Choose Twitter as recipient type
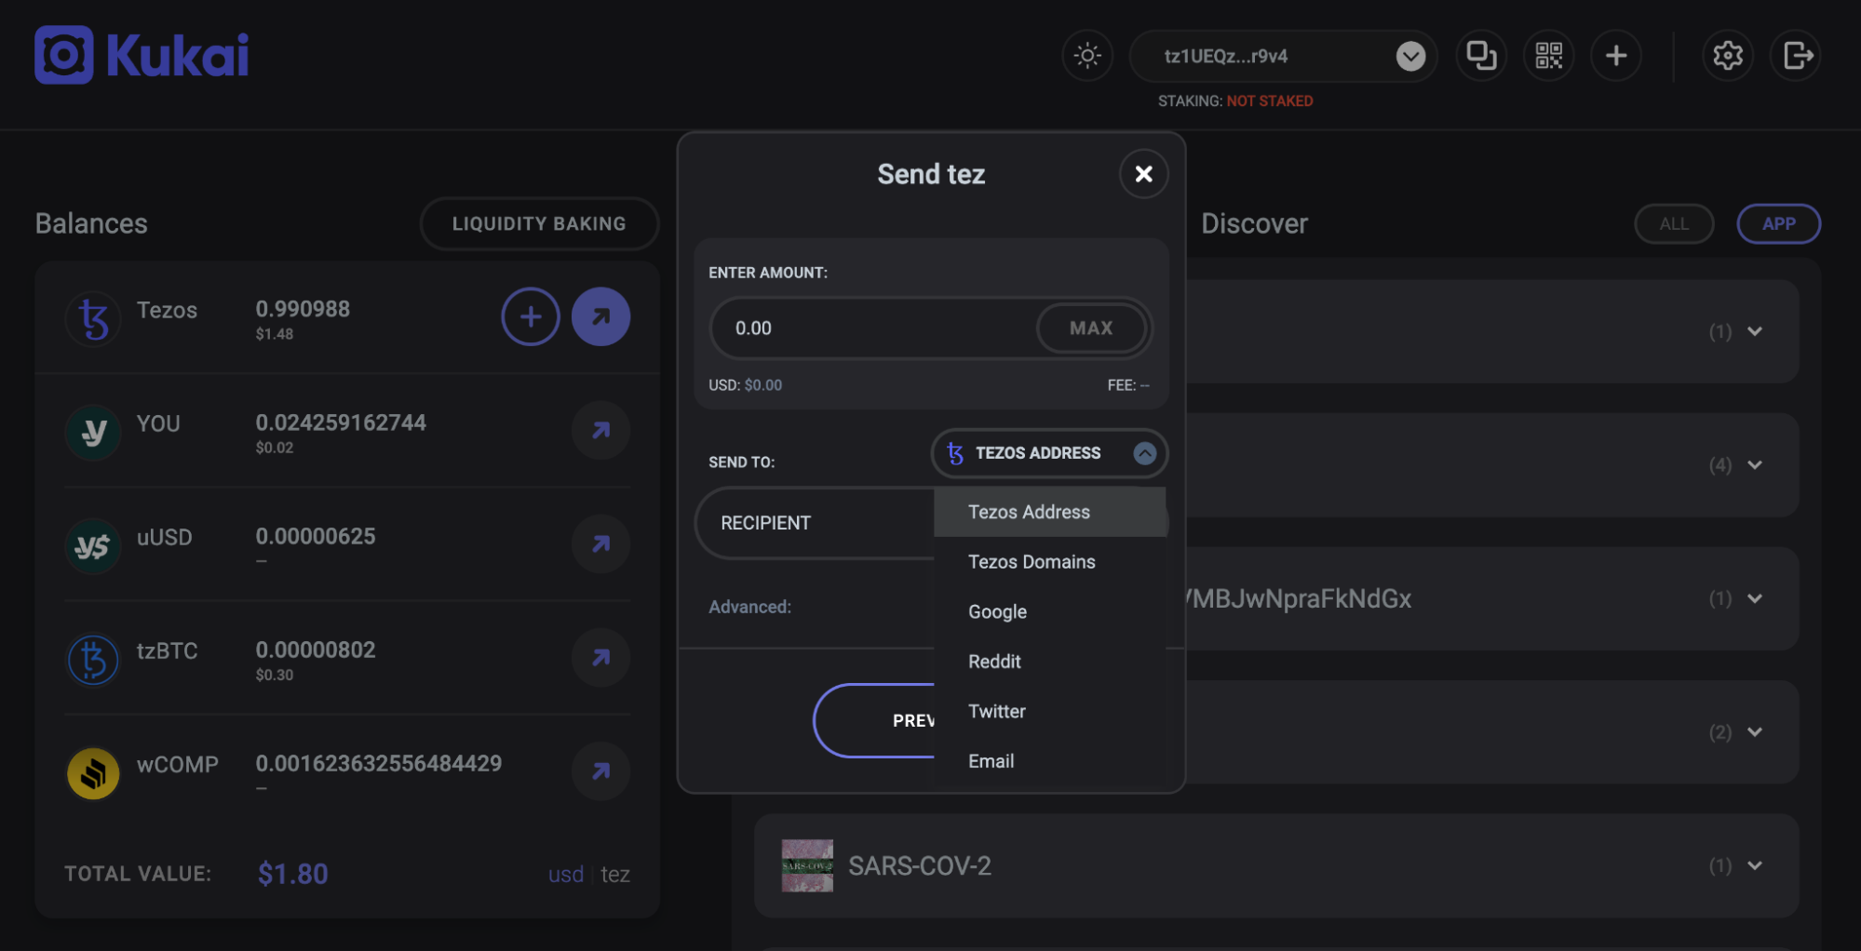 [x=996, y=712]
